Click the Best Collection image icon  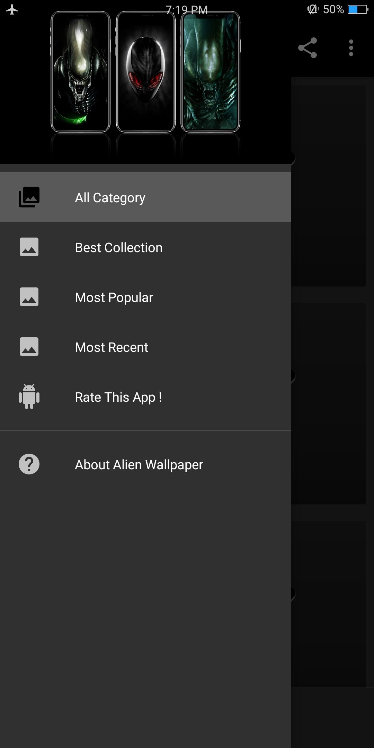[x=29, y=247]
